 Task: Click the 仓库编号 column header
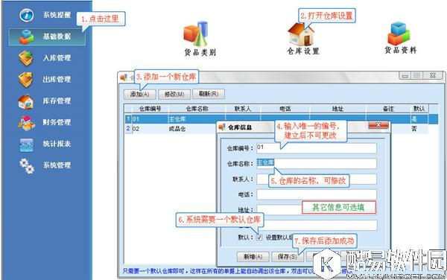(150, 109)
